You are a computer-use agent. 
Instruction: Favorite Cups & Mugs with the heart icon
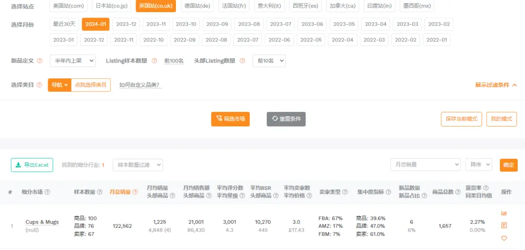[x=504, y=238]
